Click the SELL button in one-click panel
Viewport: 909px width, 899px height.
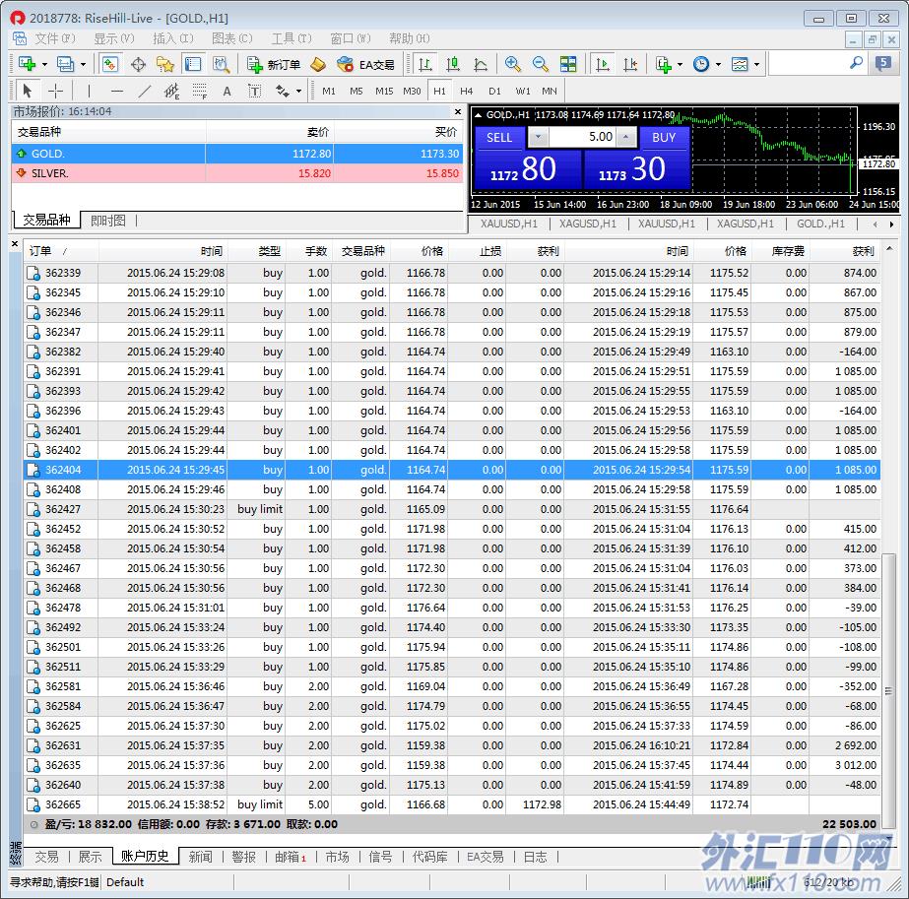click(x=499, y=138)
